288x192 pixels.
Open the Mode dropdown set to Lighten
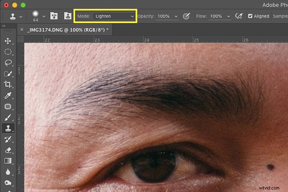point(114,16)
